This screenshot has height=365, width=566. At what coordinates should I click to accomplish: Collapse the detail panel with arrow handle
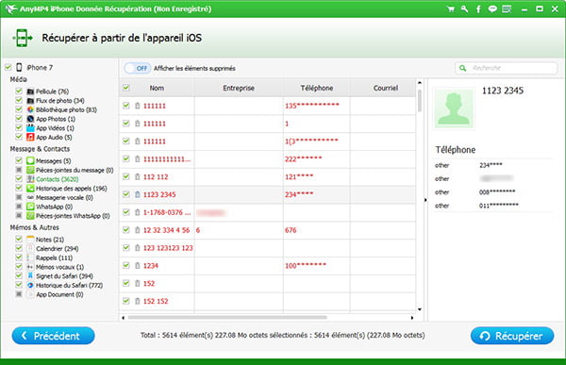click(x=425, y=200)
